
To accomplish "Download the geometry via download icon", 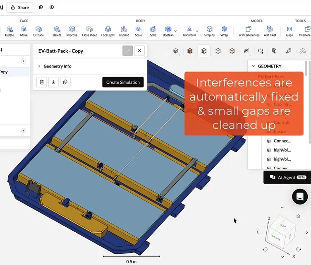I will 53,82.
